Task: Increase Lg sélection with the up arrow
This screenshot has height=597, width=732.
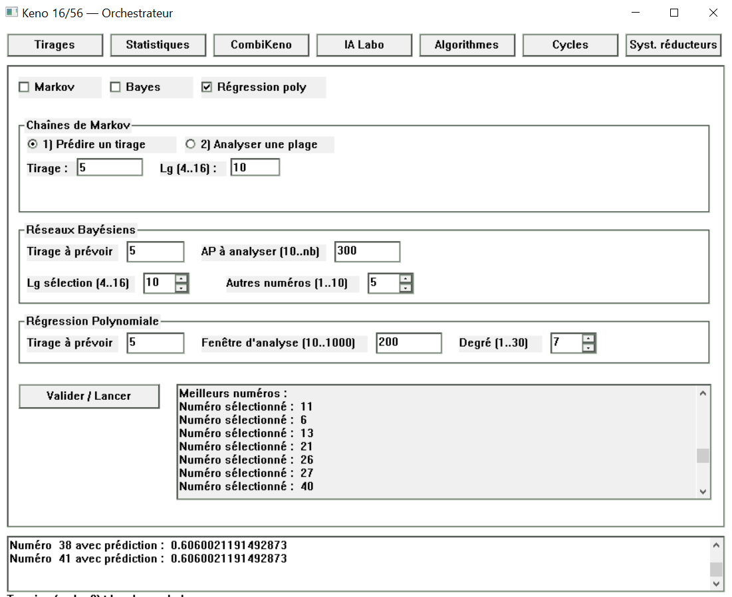Action: [x=182, y=279]
